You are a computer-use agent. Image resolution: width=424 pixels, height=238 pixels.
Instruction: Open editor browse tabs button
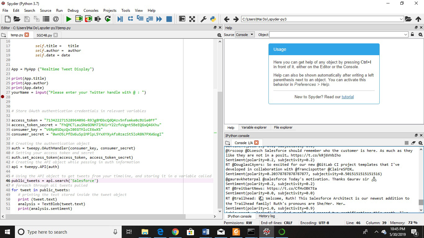pos(3,35)
